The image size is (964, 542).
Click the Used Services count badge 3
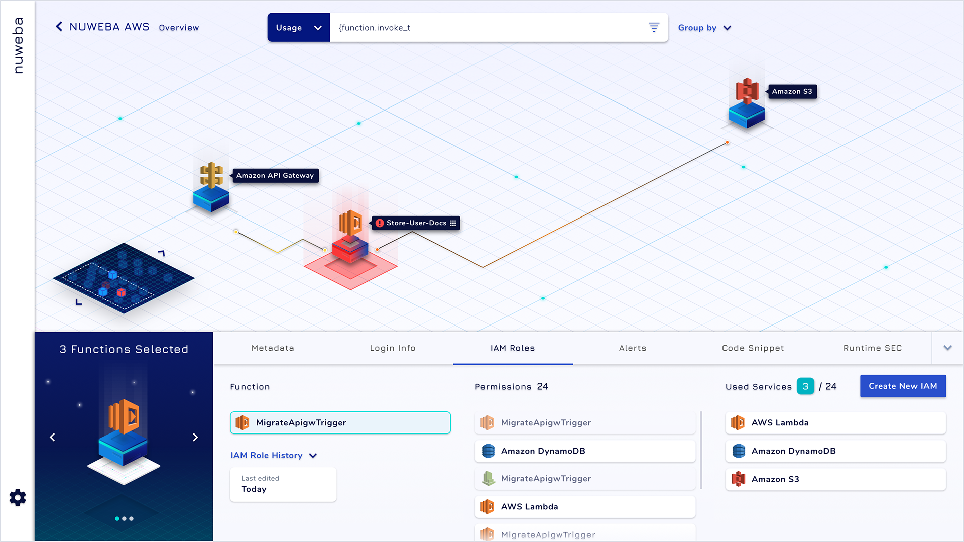pyautogui.click(x=805, y=386)
